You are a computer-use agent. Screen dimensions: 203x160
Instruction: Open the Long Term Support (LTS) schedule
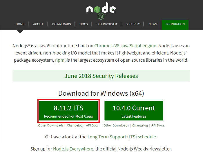pos(122,137)
